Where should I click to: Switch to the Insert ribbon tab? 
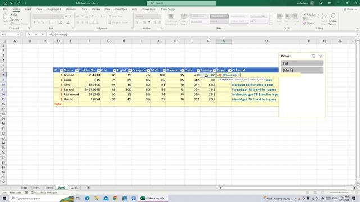28,9
